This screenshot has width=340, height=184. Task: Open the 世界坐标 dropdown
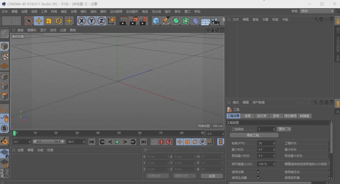pos(157,176)
